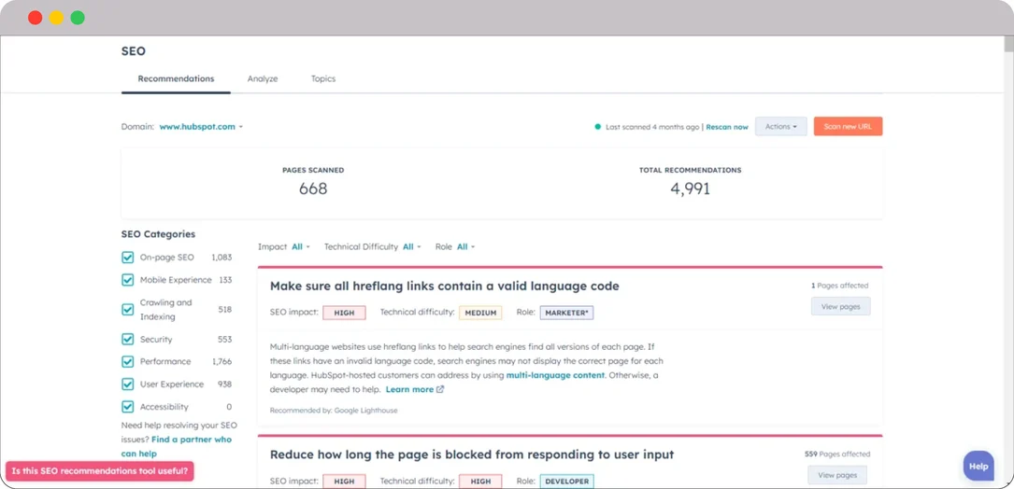View pages for hreflang links recommendation

pyautogui.click(x=841, y=306)
